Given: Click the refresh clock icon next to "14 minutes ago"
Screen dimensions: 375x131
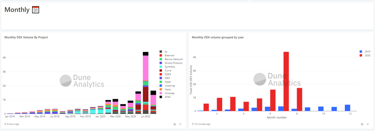Looking at the screenshot, I should click(x=193, y=124).
